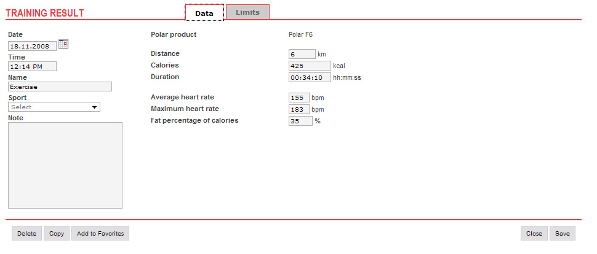
Task: Click the Add to Favorites button
Action: (100, 234)
